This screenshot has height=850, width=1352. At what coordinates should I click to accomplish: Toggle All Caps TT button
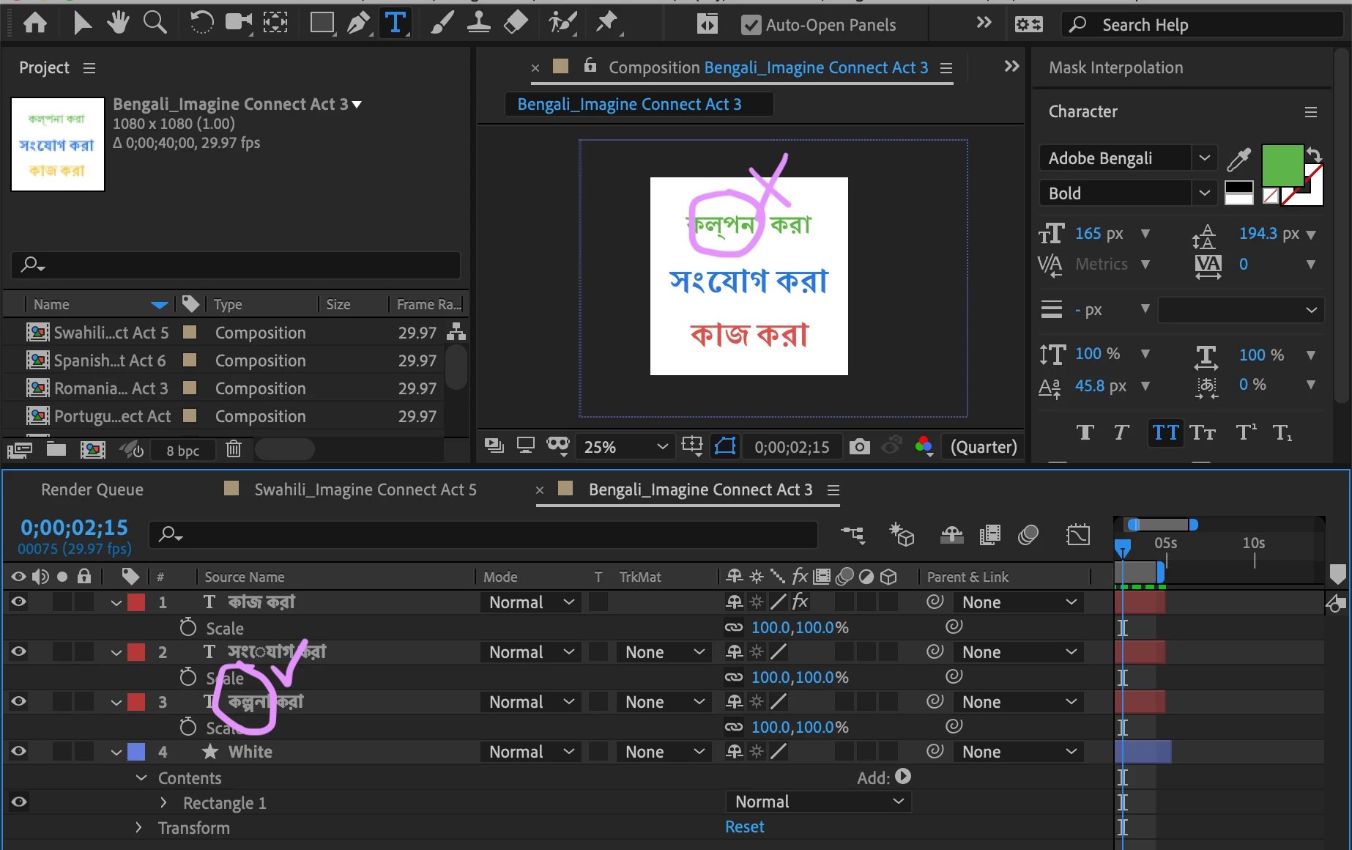pos(1165,432)
